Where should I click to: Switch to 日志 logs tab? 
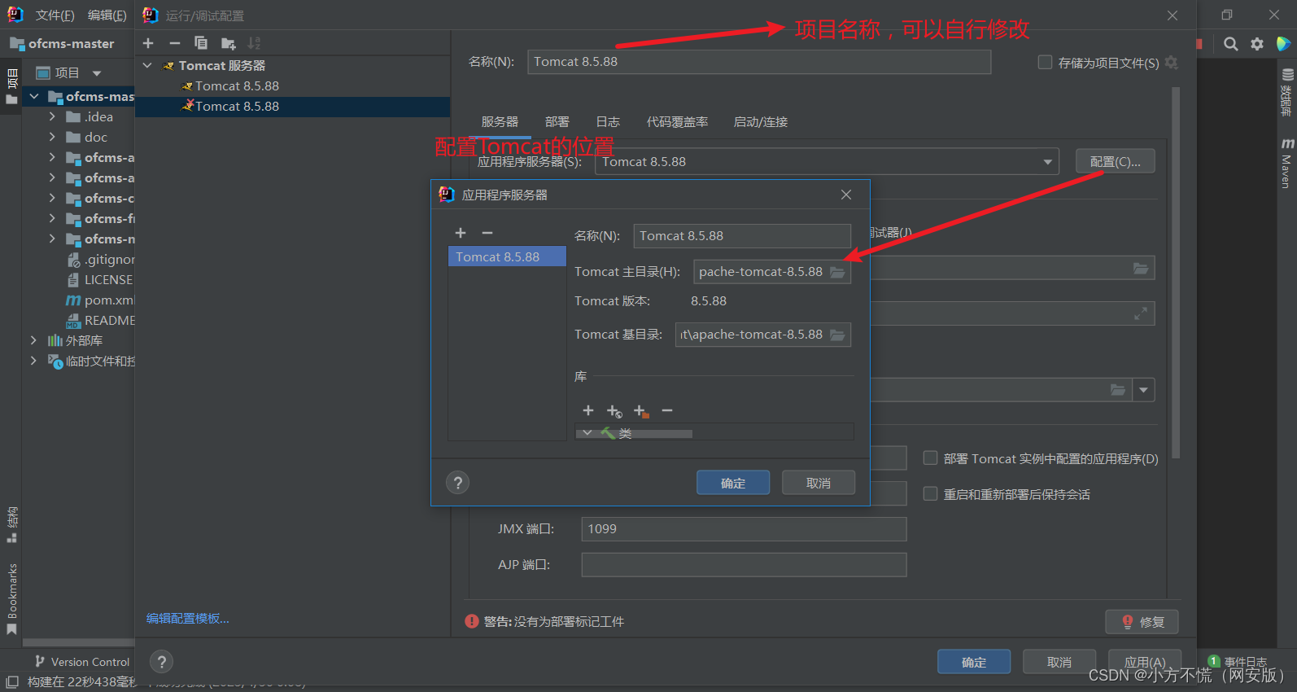click(x=608, y=122)
